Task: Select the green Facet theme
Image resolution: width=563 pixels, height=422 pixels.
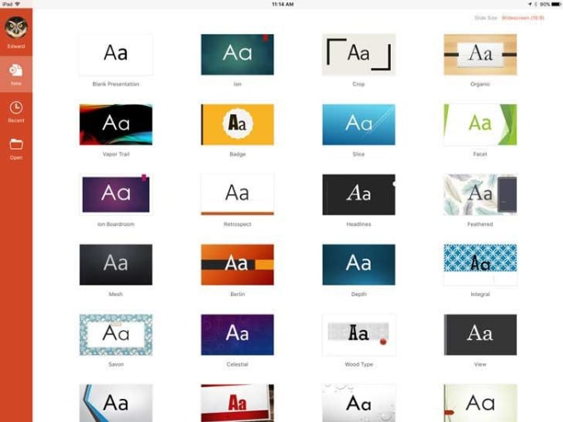Action: click(x=480, y=124)
